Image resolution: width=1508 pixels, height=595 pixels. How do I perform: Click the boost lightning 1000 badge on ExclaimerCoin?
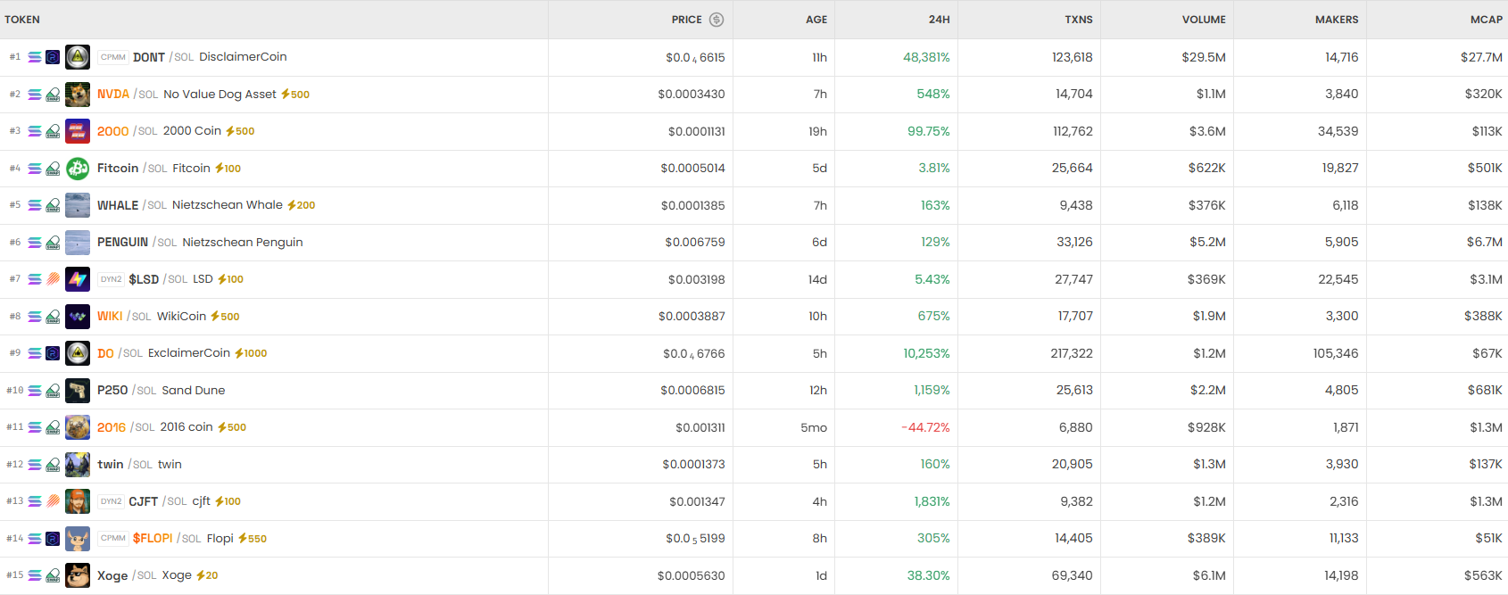point(251,353)
